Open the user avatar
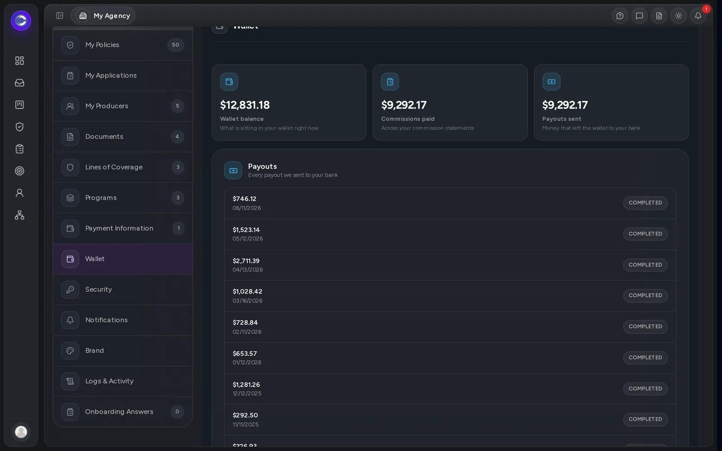Viewport: 722px width, 451px height. (x=21, y=432)
